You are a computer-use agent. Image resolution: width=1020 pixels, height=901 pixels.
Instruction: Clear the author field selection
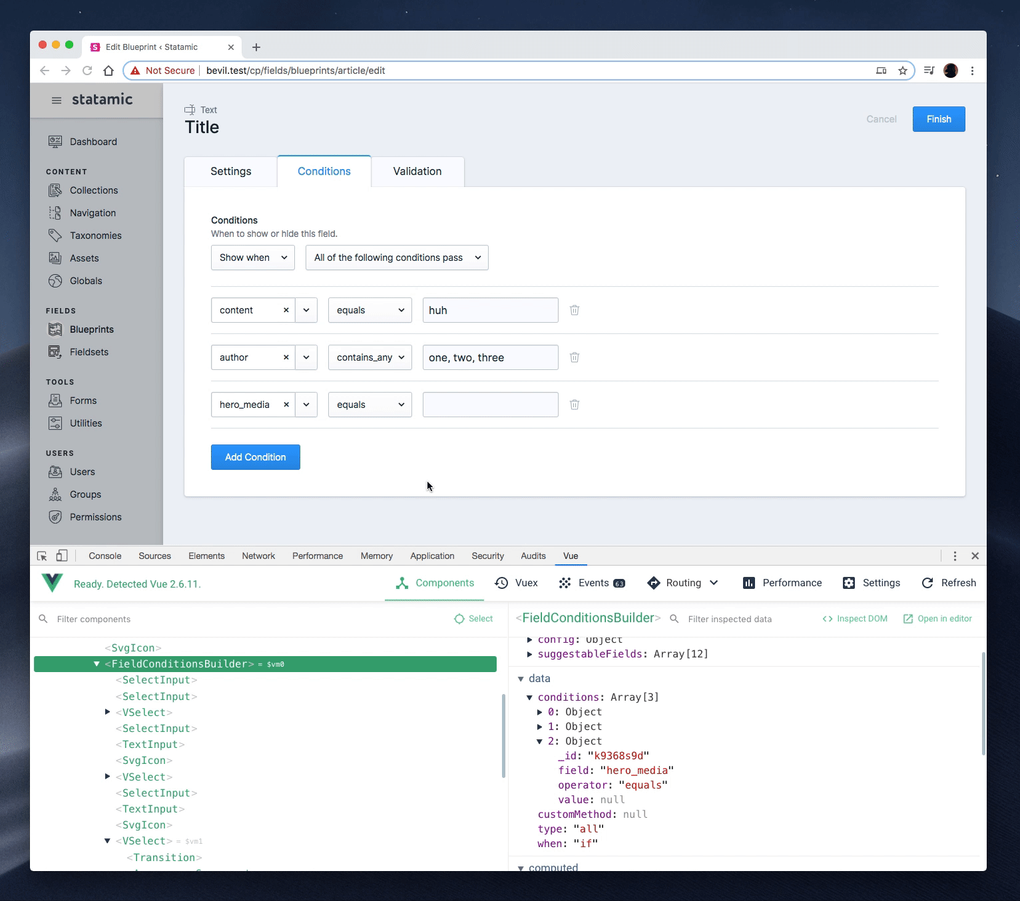[x=286, y=357]
